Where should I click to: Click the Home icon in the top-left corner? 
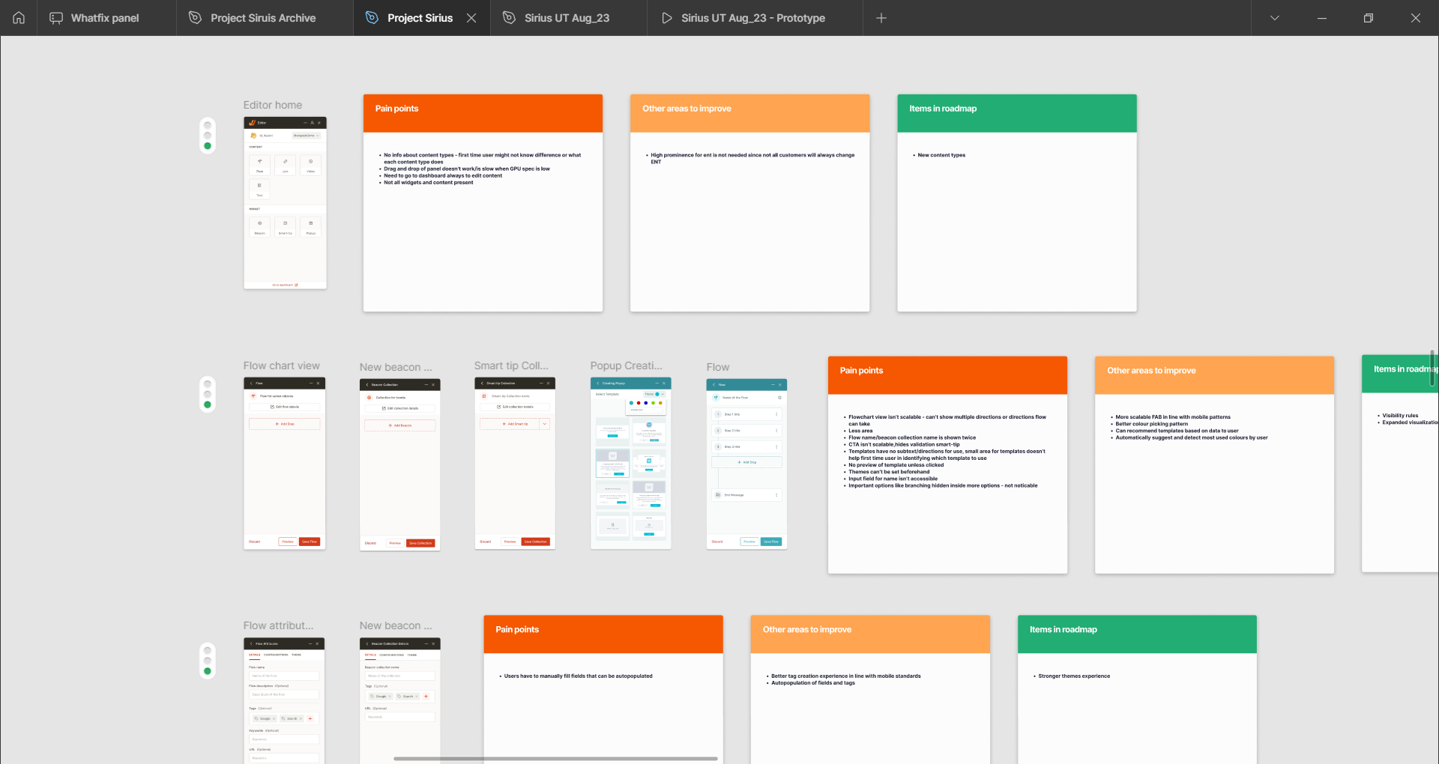[x=18, y=18]
